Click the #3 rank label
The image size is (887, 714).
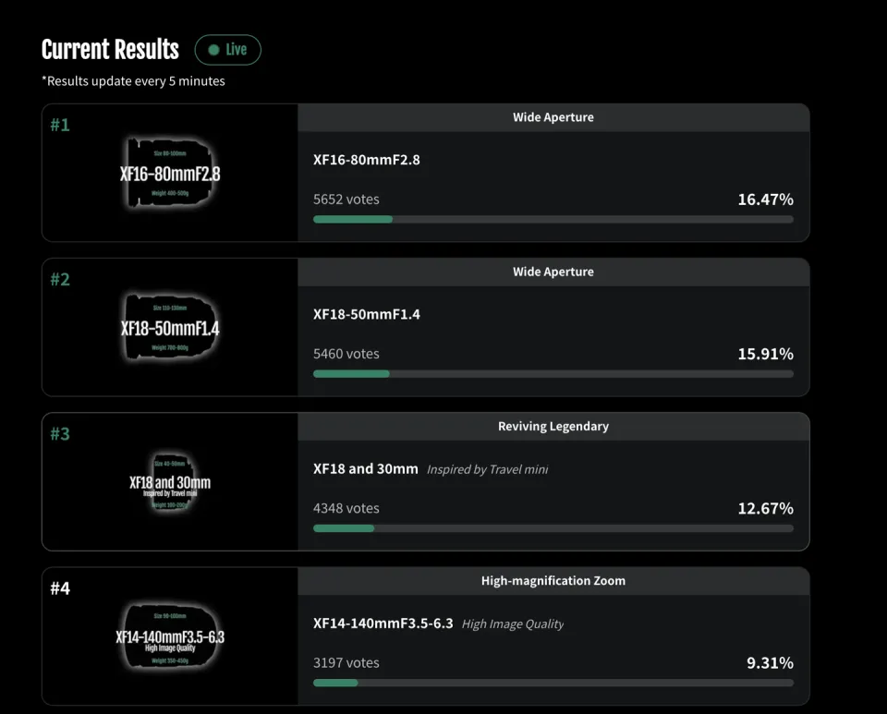[x=60, y=433]
